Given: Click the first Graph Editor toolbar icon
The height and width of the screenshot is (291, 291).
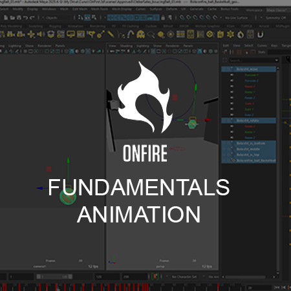Looking at the screenshot, I should coord(225,52).
